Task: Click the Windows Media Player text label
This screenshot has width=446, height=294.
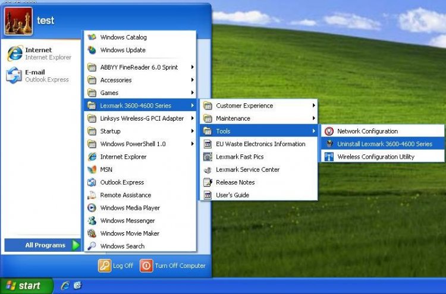Action: point(130,208)
